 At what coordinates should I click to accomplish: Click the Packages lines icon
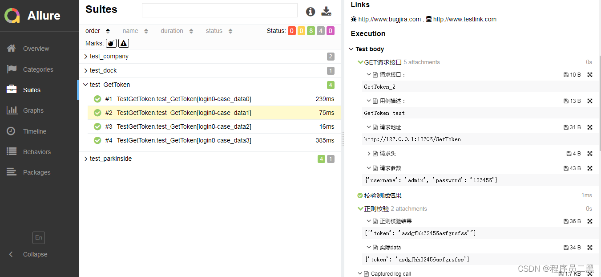[12, 172]
